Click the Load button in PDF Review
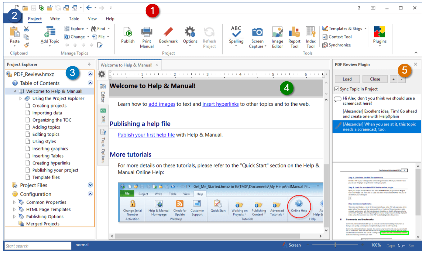 [347, 79]
